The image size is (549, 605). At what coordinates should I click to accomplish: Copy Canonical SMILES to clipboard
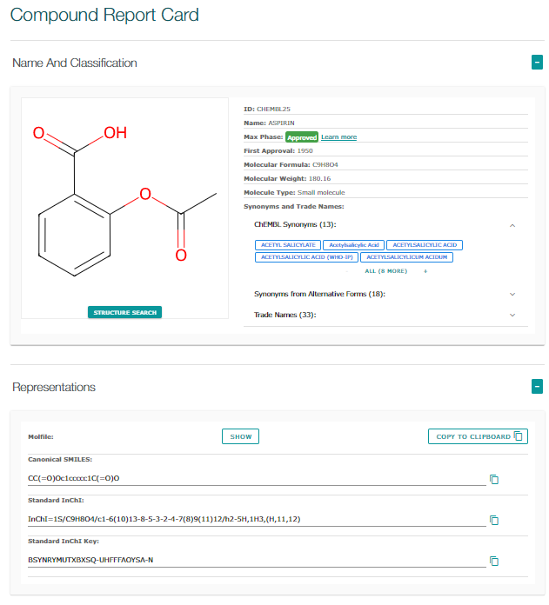(x=494, y=479)
